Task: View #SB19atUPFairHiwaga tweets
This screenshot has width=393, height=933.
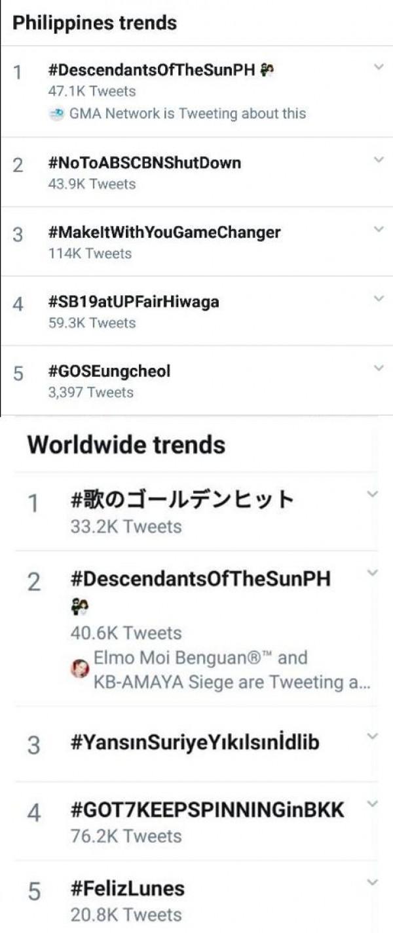Action: coord(134,302)
